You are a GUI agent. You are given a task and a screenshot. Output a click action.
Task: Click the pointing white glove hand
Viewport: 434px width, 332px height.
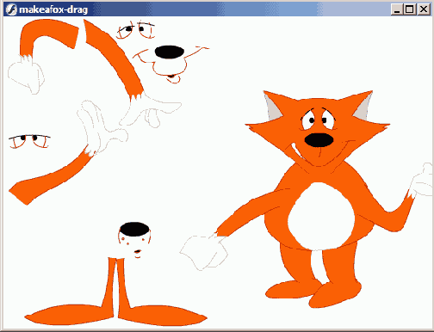coord(151,110)
